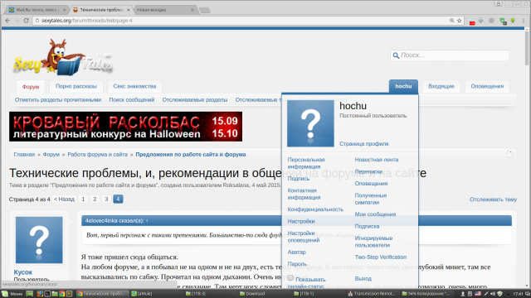The width and height of the screenshot is (531, 298).
Task: Click the green shield extension icon
Action: [503, 22]
